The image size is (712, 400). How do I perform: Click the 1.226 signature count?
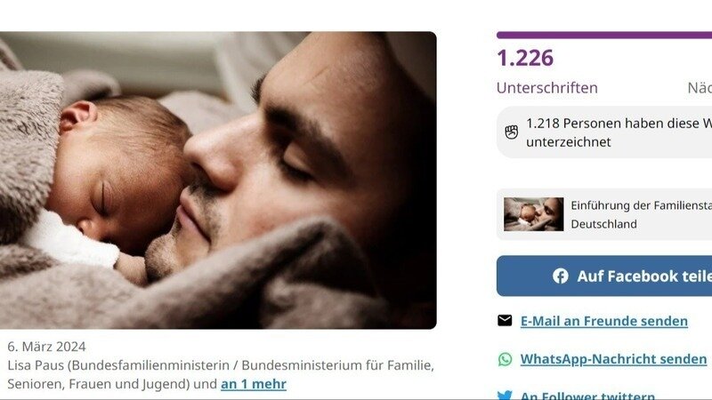pos(525,58)
